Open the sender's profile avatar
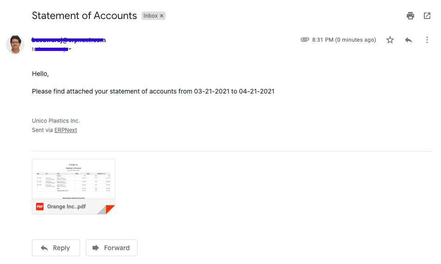This screenshot has height=264, width=441. [15, 44]
